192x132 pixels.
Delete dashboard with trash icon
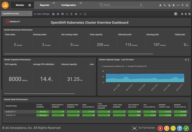click(x=72, y=14)
